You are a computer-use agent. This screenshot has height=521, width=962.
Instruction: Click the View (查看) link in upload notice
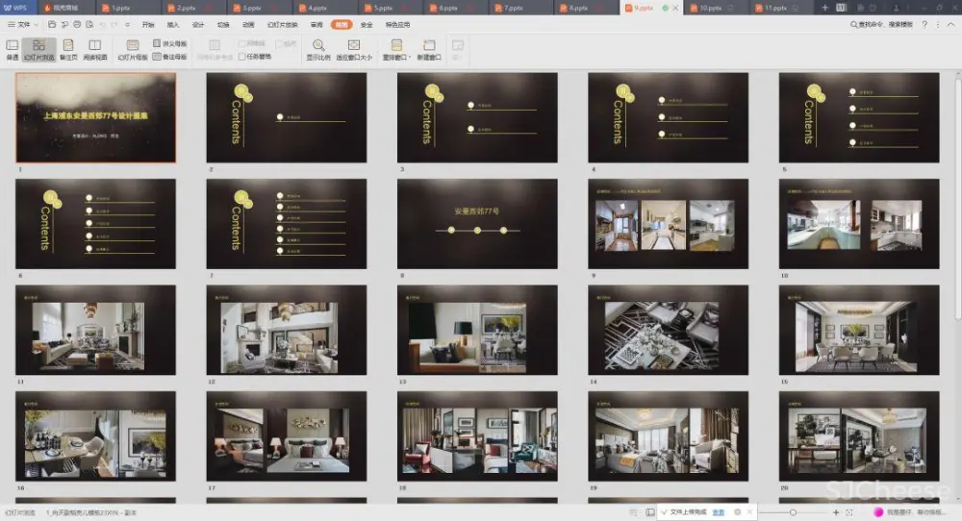click(x=718, y=512)
